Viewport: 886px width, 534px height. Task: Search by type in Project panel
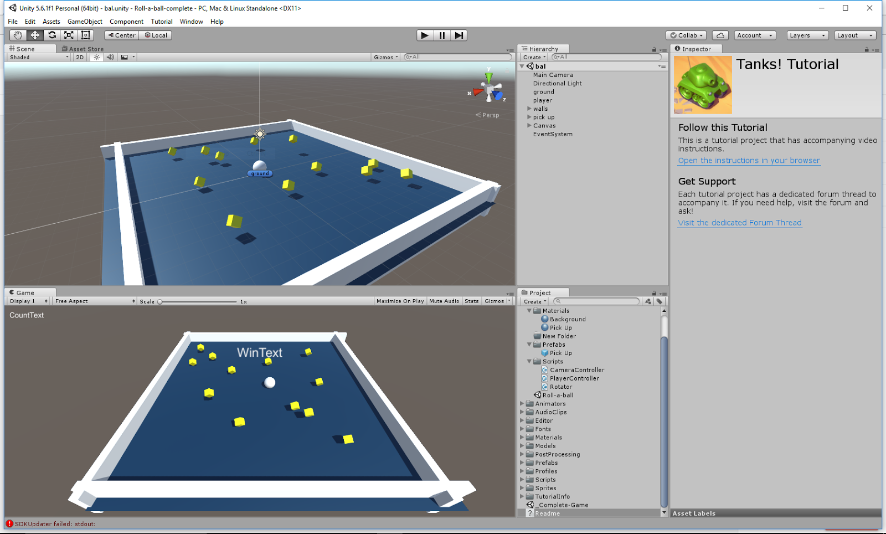[648, 301]
